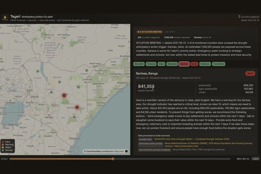The width and height of the screenshot is (261, 174).
Task: Click the red Alert status badge
Action: point(250,74)
